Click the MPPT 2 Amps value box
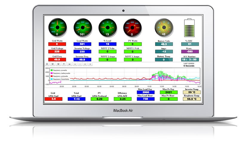Screen dimensions: 245x152 pyautogui.click(x=108, y=59)
